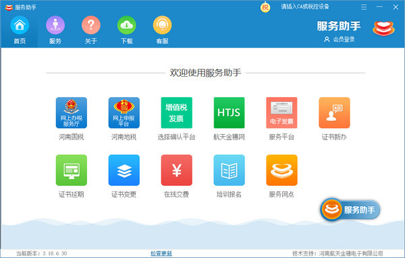This screenshot has height=258, width=405.
Task: Open the 关于 question mark tab
Action: [x=91, y=30]
